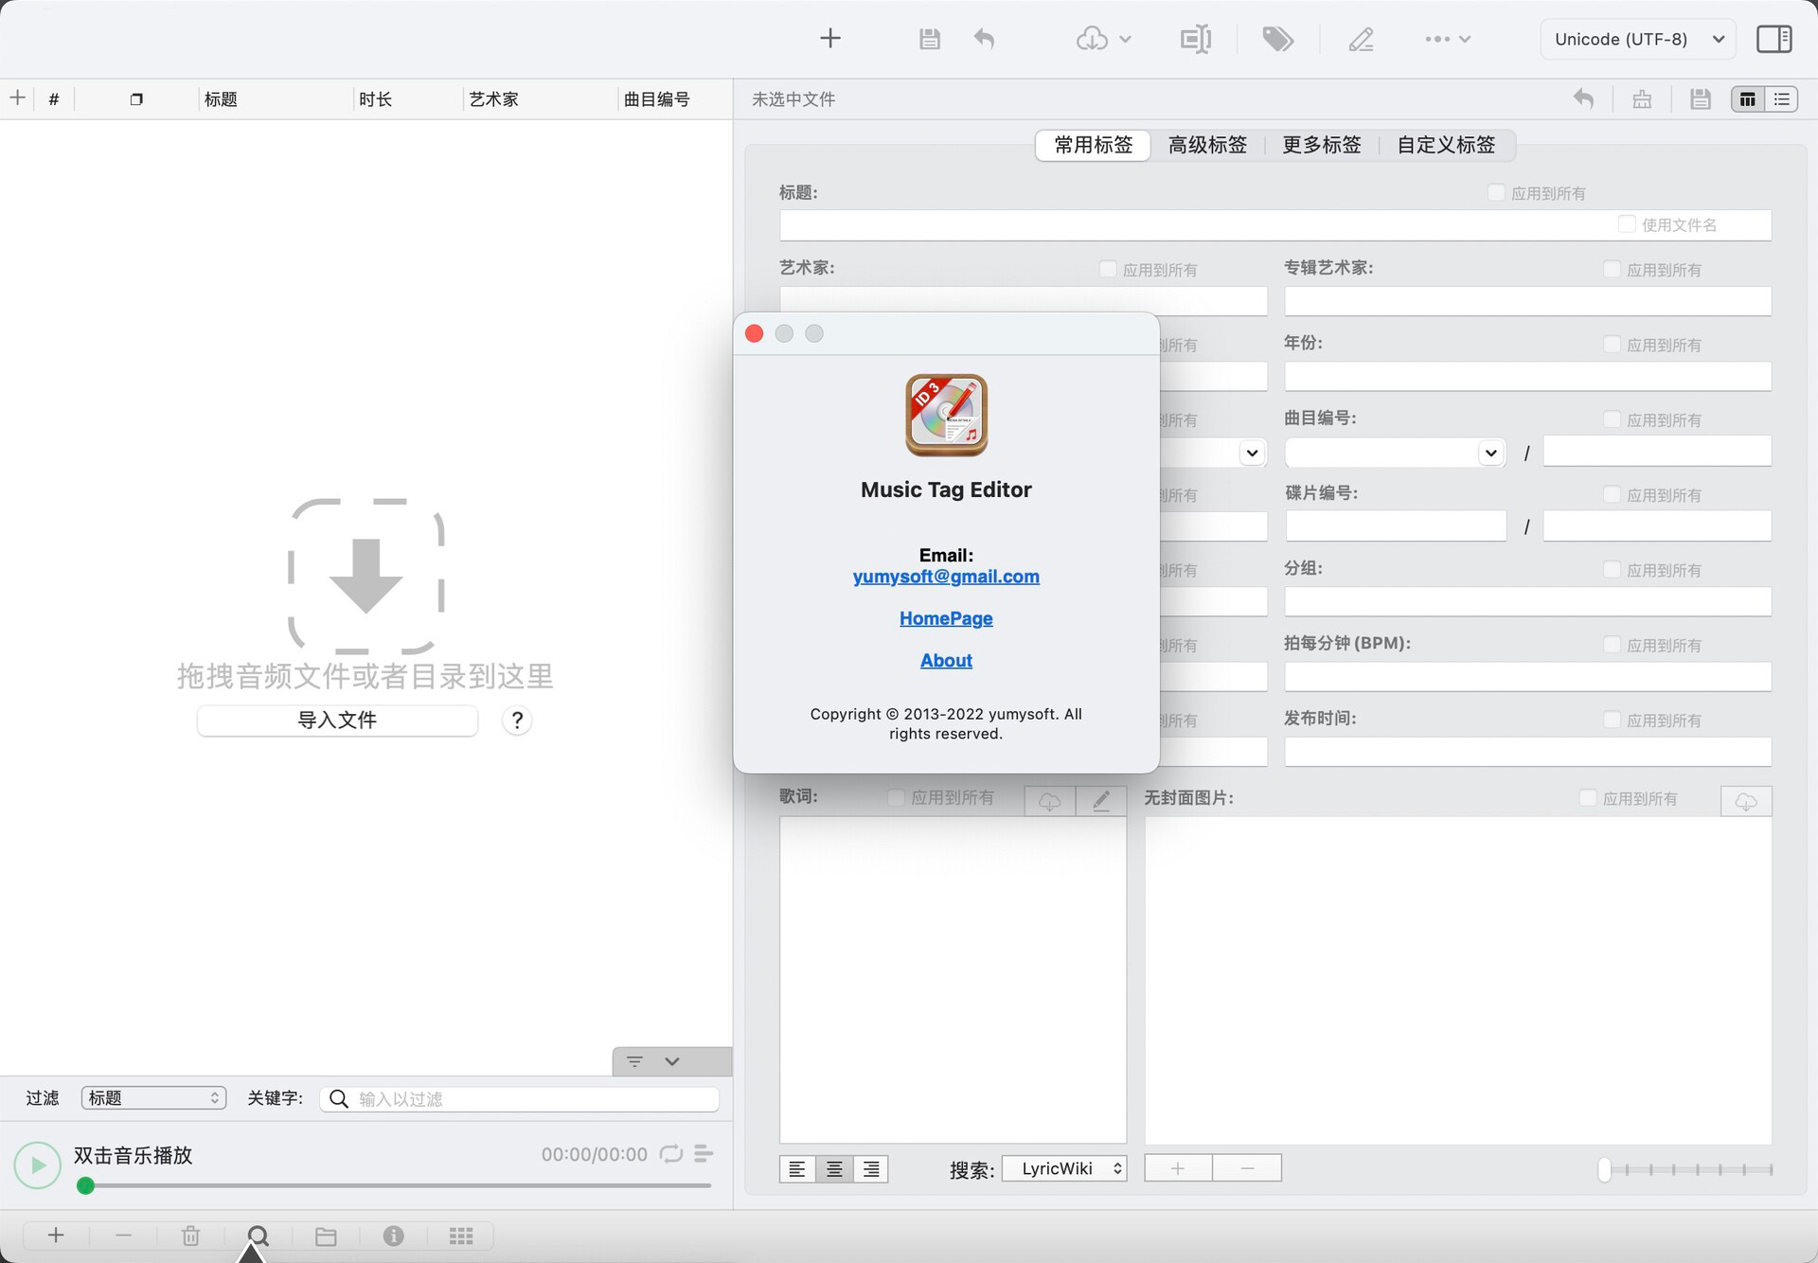
Task: Download cover art with cloud icon
Action: click(x=1746, y=801)
